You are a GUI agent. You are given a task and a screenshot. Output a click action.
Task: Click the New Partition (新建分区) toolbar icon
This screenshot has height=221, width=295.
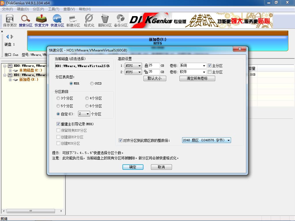[73, 21]
